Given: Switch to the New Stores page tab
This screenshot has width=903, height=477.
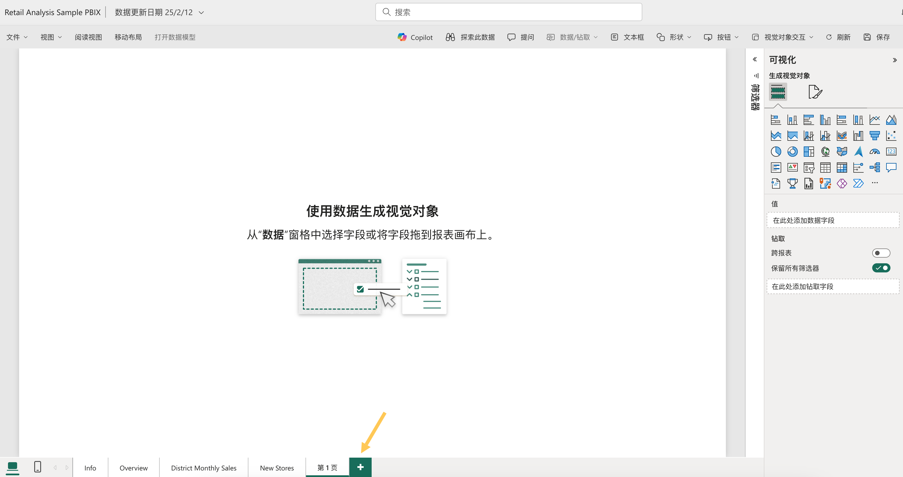Looking at the screenshot, I should click(277, 468).
